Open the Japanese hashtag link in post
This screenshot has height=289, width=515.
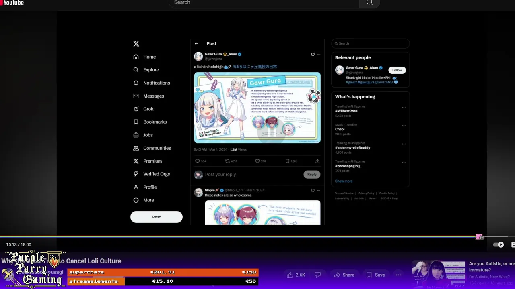pyautogui.click(x=255, y=67)
